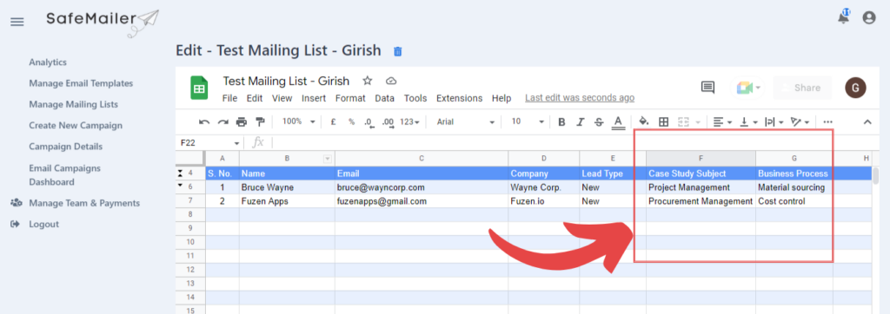Viewport: 890px width, 314px height.
Task: Toggle bold formatting
Action: (x=561, y=121)
